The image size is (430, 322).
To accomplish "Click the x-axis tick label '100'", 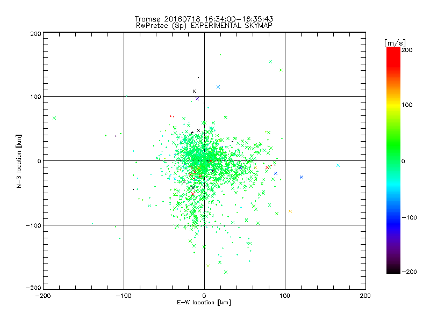I will (285, 296).
